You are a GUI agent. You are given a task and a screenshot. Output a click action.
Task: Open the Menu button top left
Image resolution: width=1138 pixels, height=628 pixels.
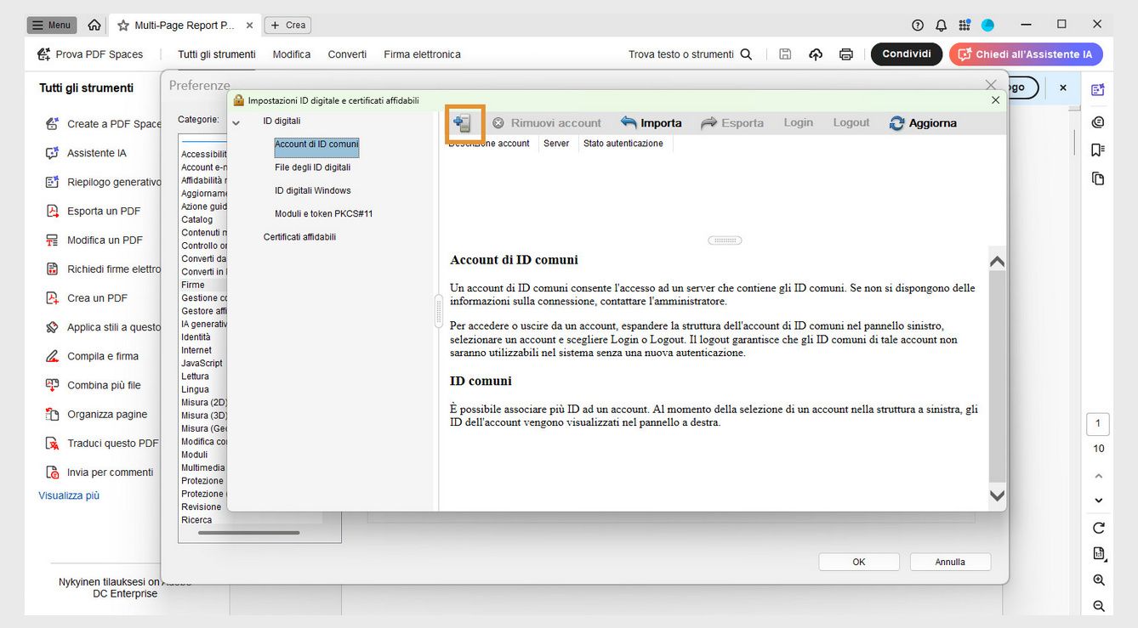51,25
